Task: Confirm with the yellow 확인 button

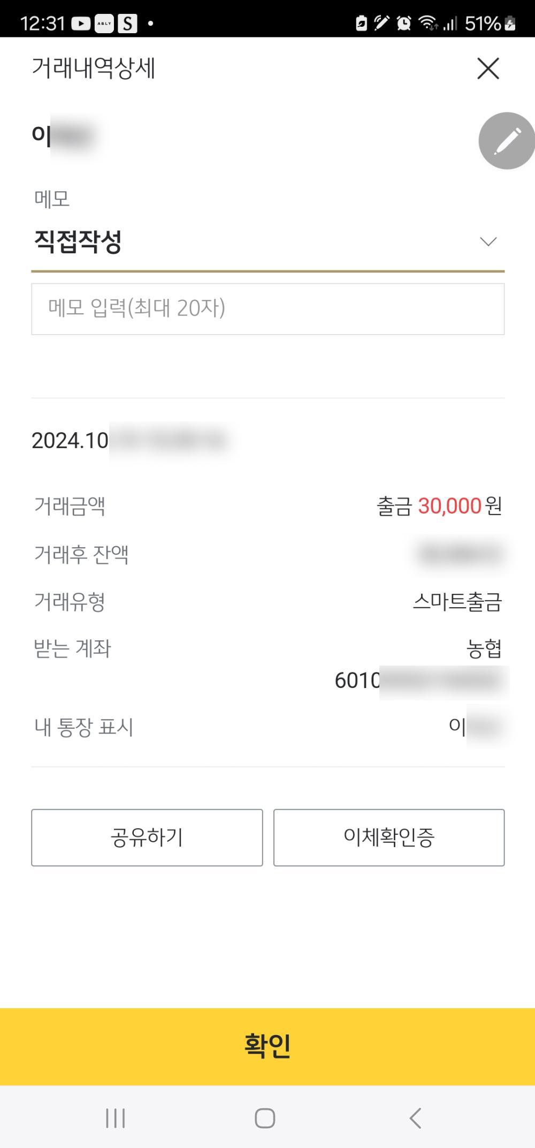Action: [x=267, y=1046]
